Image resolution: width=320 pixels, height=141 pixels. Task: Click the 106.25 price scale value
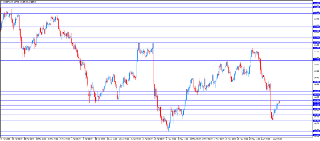pos(316,123)
